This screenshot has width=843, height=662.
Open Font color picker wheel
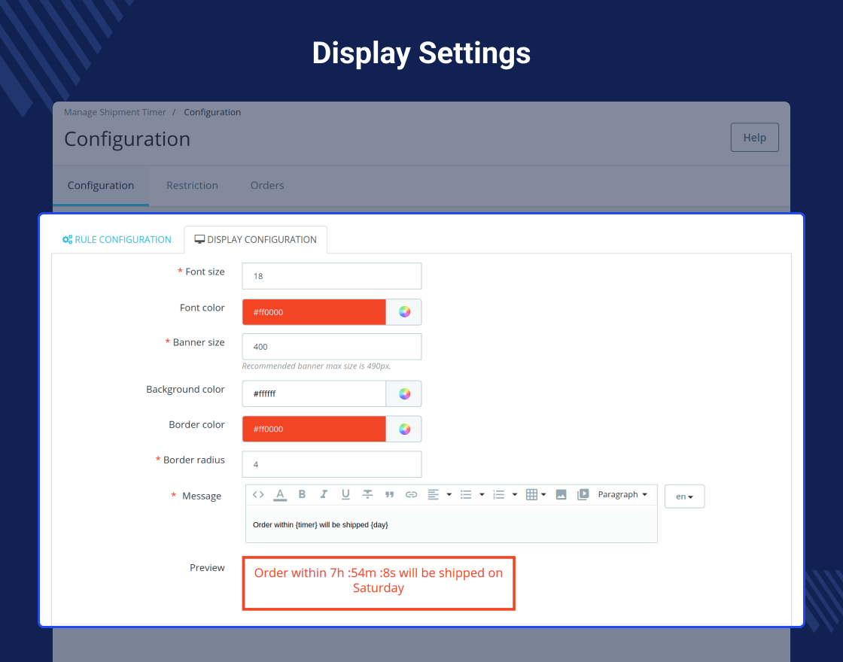[x=404, y=312]
